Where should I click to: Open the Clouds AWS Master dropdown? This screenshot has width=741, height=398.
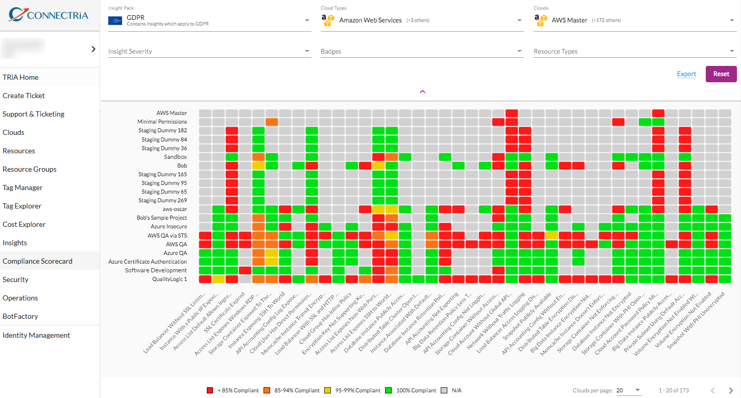[635, 20]
